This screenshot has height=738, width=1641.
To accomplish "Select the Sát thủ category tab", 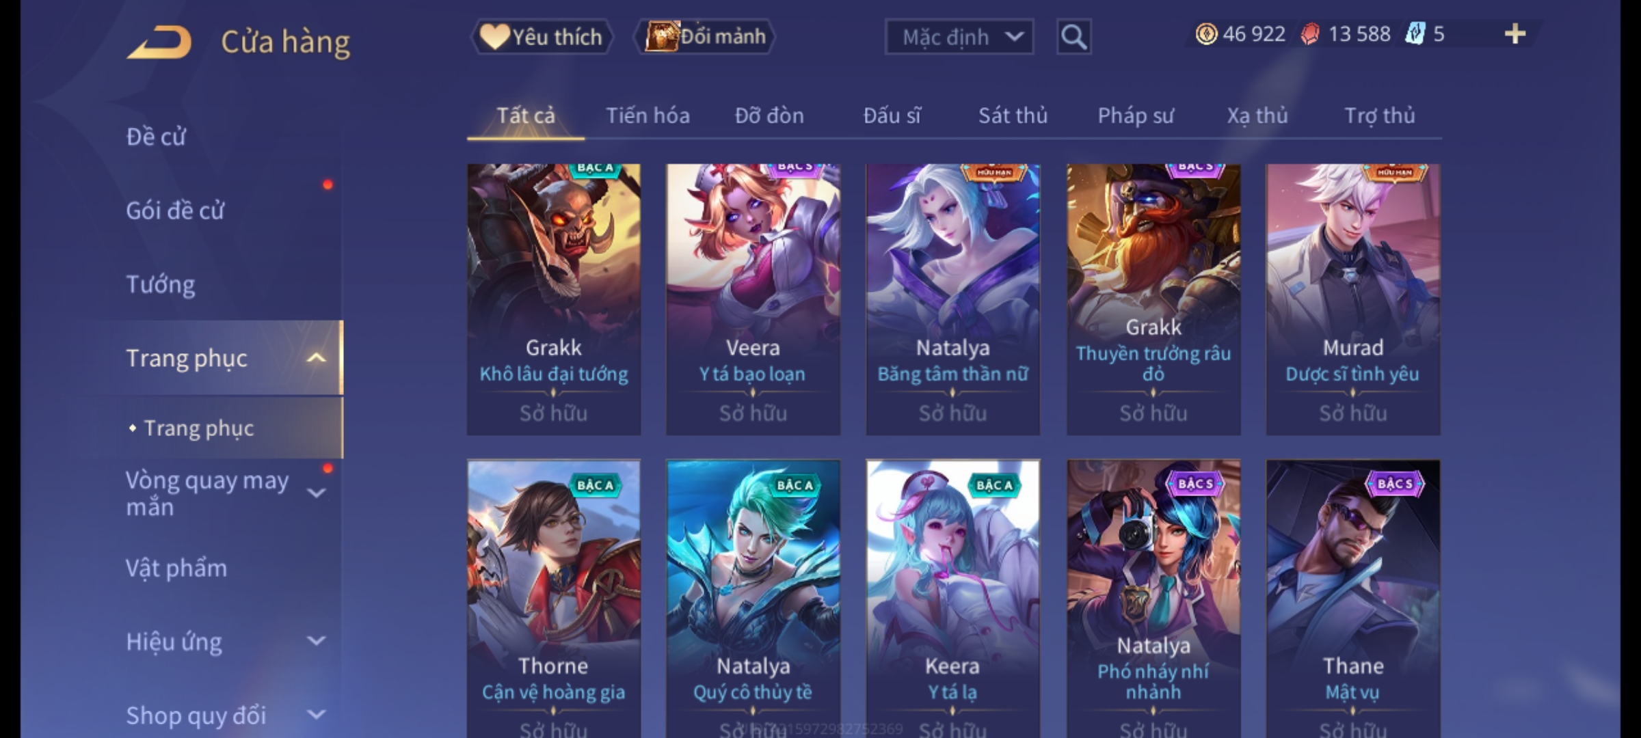I will tap(1013, 115).
